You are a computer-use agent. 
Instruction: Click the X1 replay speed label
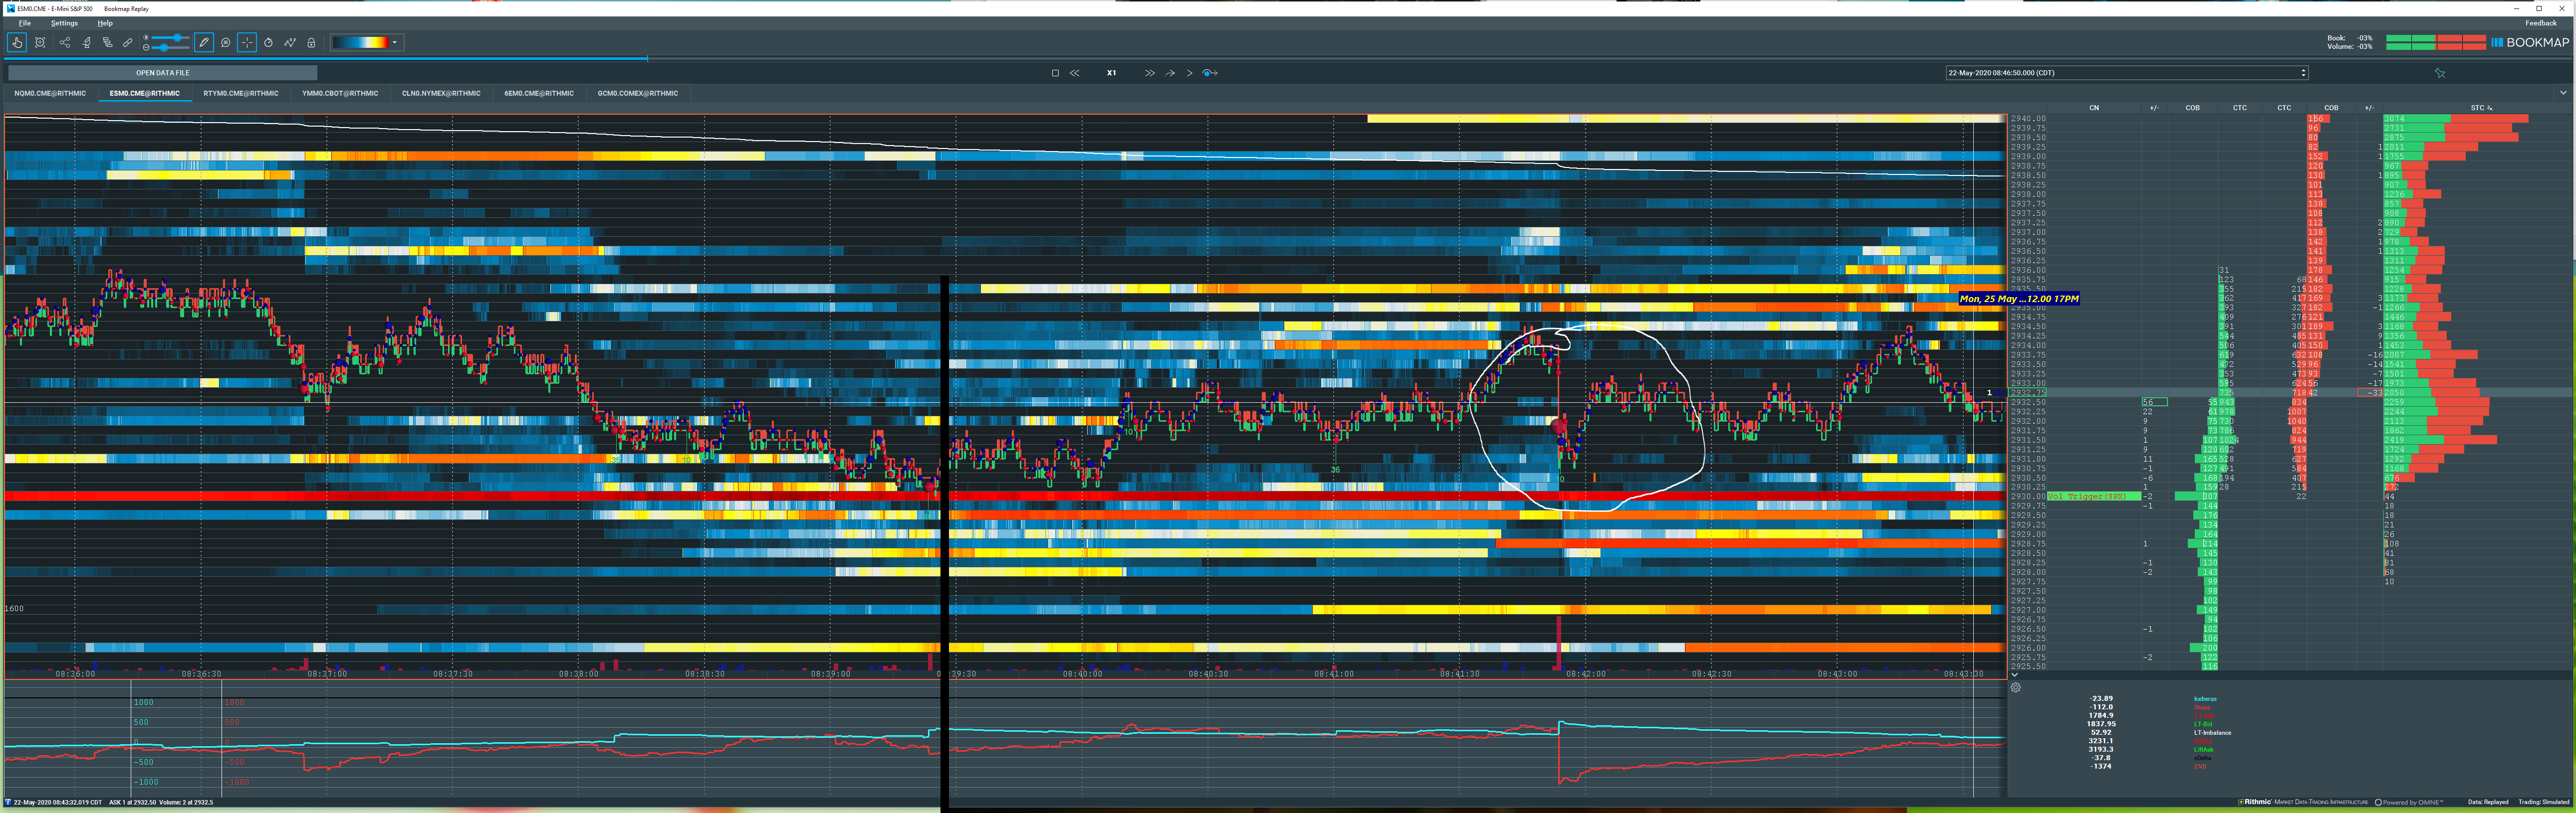(1111, 73)
